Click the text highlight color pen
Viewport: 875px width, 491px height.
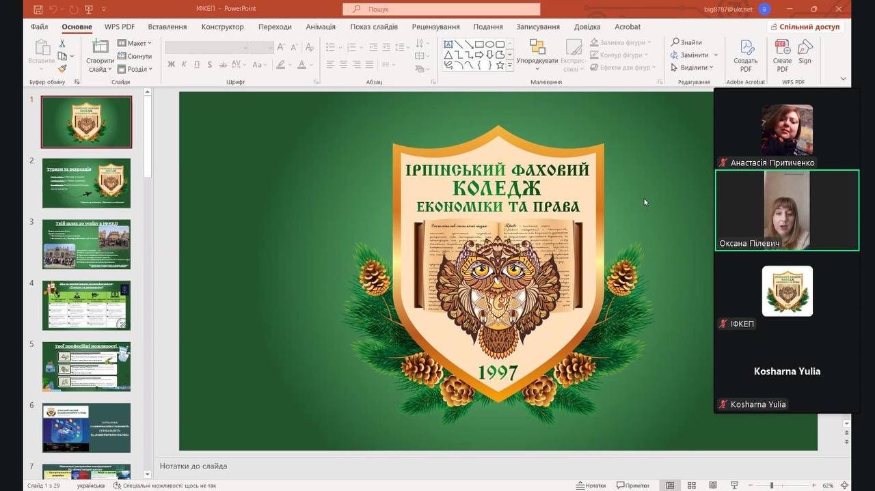[280, 65]
